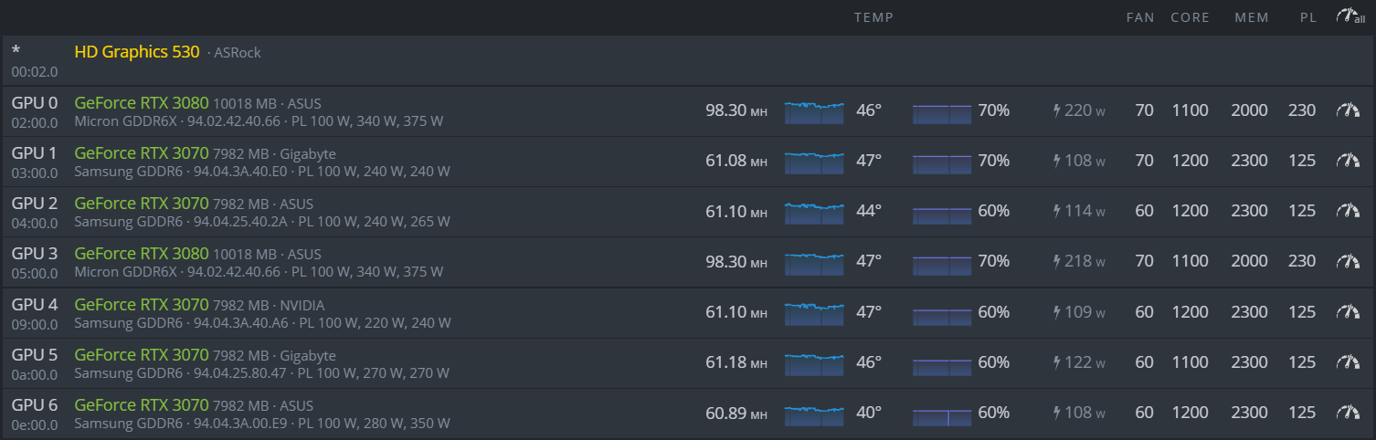Open GPU 3 overclock speedometer icon
Viewport: 1376px width, 440px height.
(x=1348, y=261)
